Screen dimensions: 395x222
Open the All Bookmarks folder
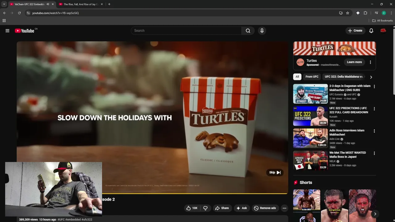[383, 21]
